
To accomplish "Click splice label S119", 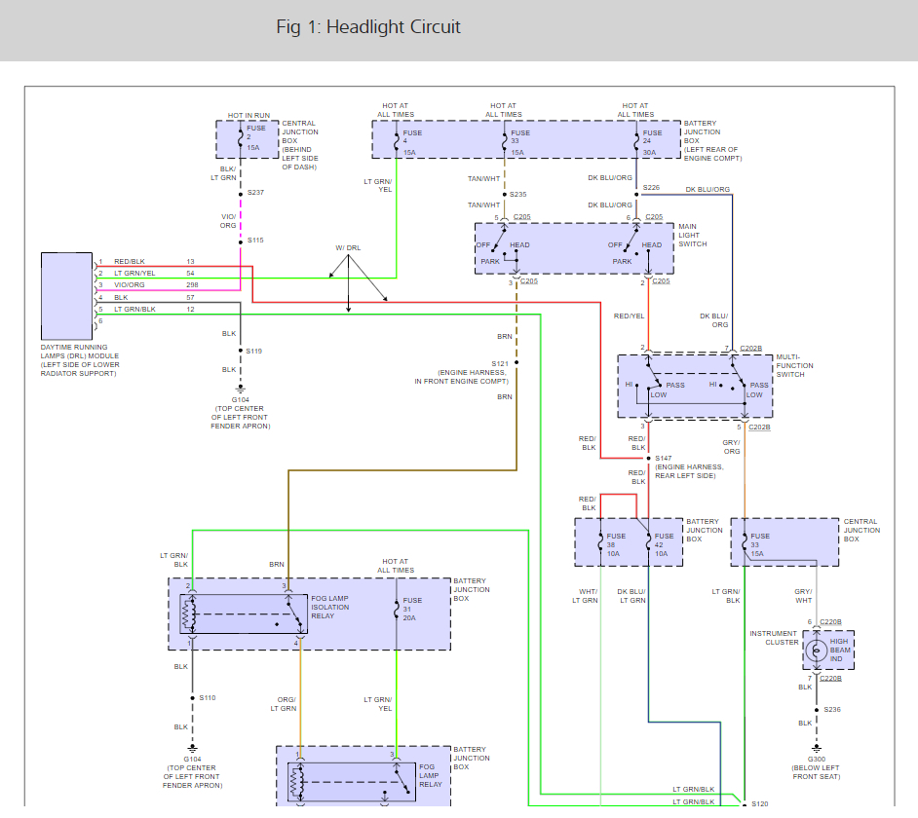I will pyautogui.click(x=254, y=352).
